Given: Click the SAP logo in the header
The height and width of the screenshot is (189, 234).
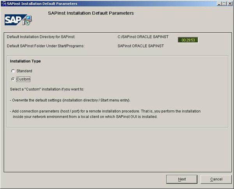Looking at the screenshot, I should point(12,19).
